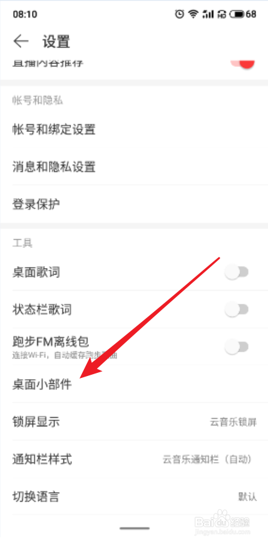268x543 pixels.
Task: Turn on 跑步FM离线包 switch
Action: coord(237,347)
